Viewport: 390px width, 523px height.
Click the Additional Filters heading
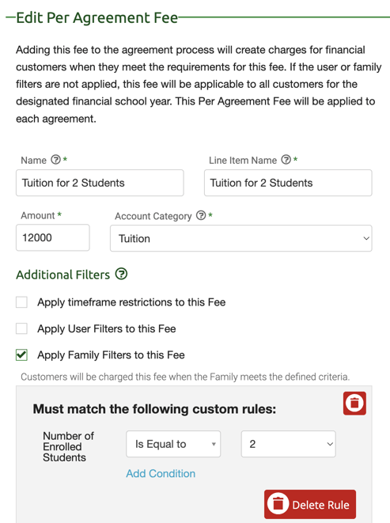click(63, 275)
